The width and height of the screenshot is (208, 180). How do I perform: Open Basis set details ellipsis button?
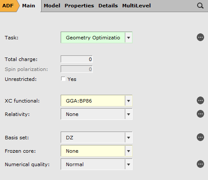pos(200,137)
